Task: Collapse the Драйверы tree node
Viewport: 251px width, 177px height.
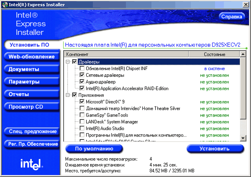Action: [x=68, y=62]
